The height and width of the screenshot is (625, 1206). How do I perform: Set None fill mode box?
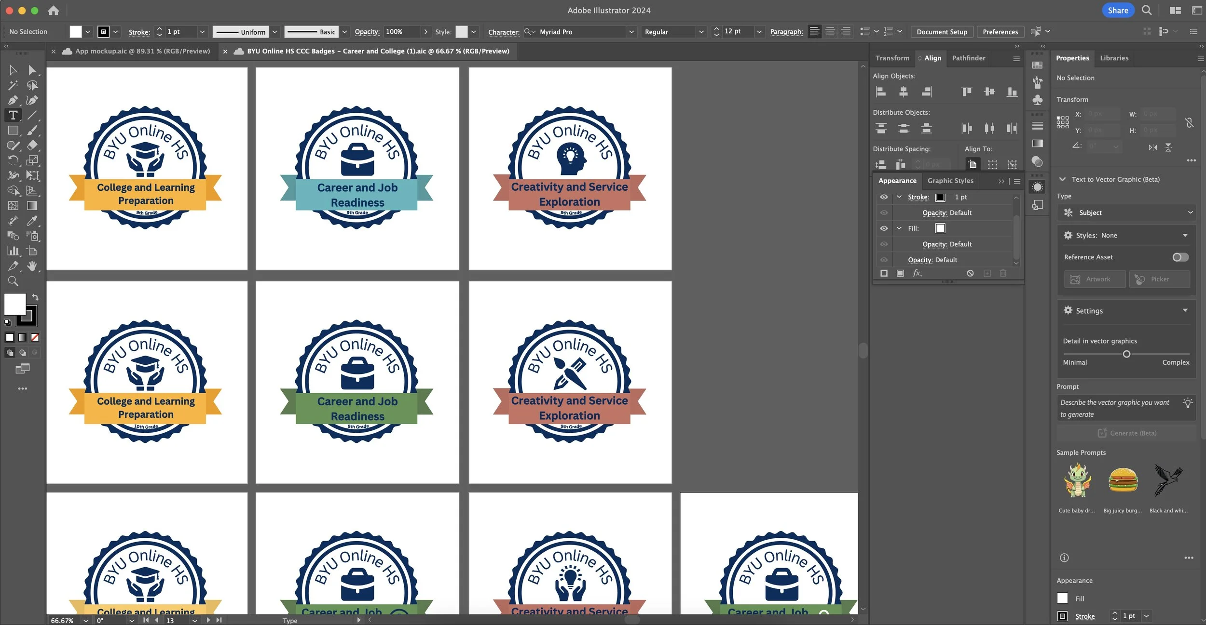click(35, 337)
